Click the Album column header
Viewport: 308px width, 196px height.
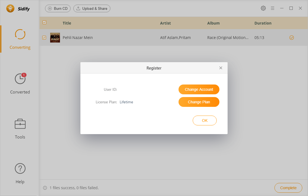213,23
